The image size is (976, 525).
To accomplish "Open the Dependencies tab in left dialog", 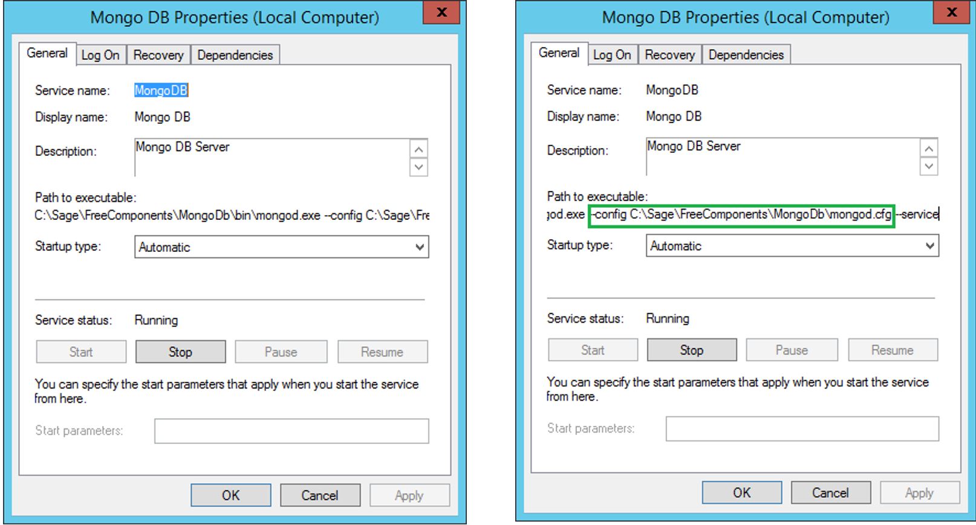I will [x=235, y=55].
